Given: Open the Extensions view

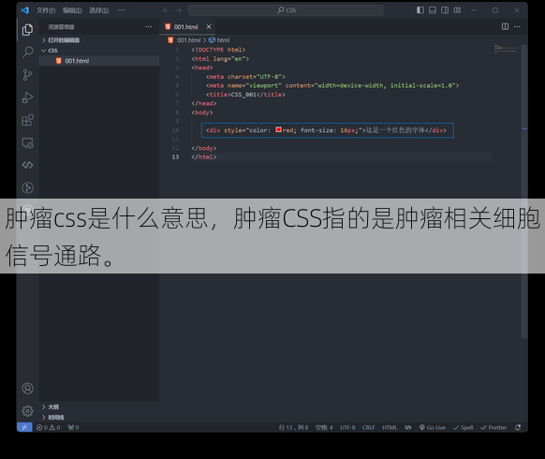Looking at the screenshot, I should tap(27, 120).
